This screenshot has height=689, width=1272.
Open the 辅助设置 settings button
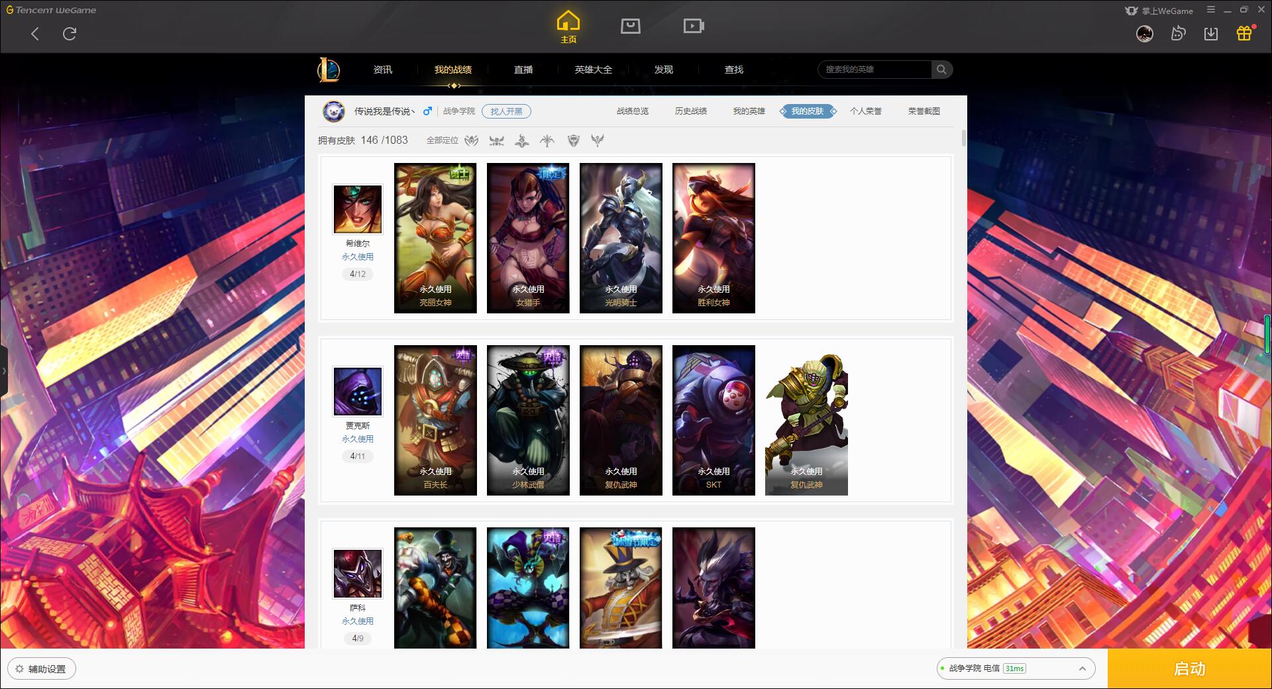click(41, 668)
